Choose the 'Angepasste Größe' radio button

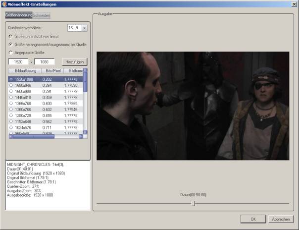pyautogui.click(x=11, y=52)
